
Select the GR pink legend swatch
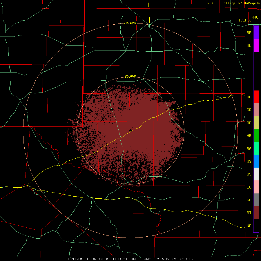[256, 110]
